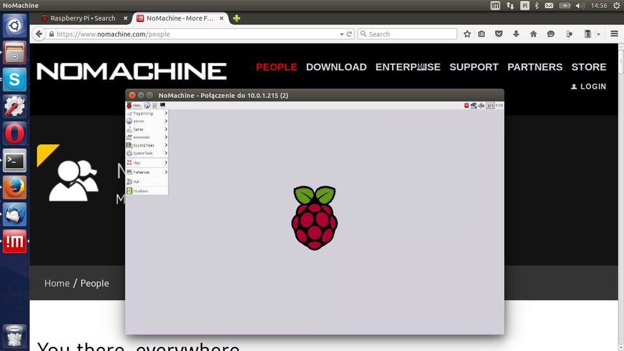Select Run... in the Pi menu
624x351 pixels.
[147, 181]
